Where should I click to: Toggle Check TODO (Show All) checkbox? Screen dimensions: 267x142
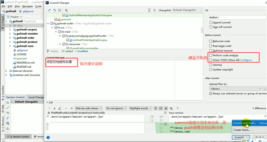pos(211,60)
